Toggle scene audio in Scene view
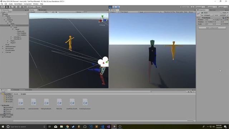Screen dimensions: 229x129 pos(53,12)
